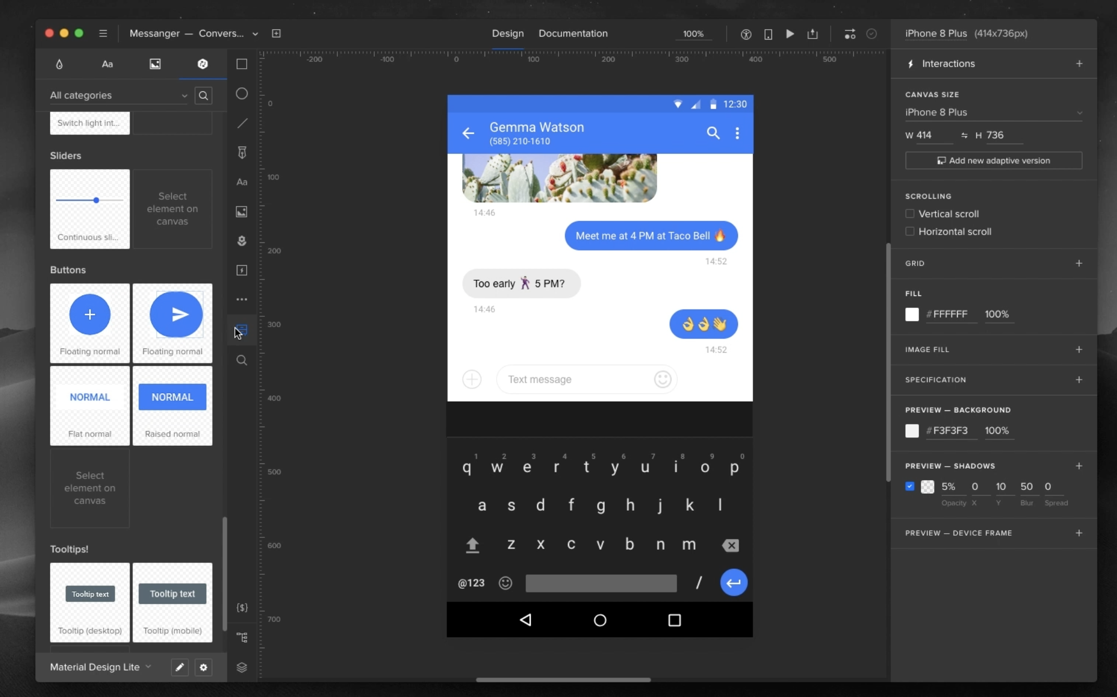This screenshot has width=1117, height=697.
Task: Select the Image tool in sidebar
Action: click(x=241, y=211)
